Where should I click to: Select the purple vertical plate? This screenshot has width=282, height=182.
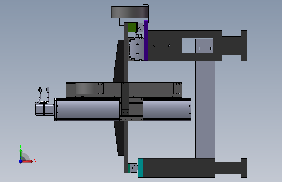(146, 40)
